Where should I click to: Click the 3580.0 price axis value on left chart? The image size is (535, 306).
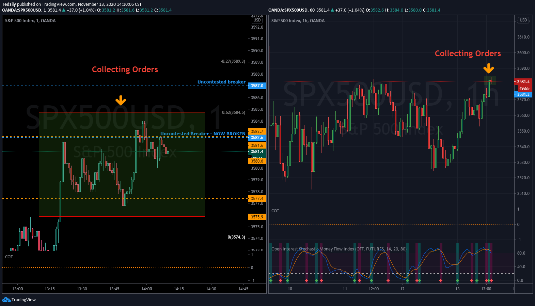(257, 168)
